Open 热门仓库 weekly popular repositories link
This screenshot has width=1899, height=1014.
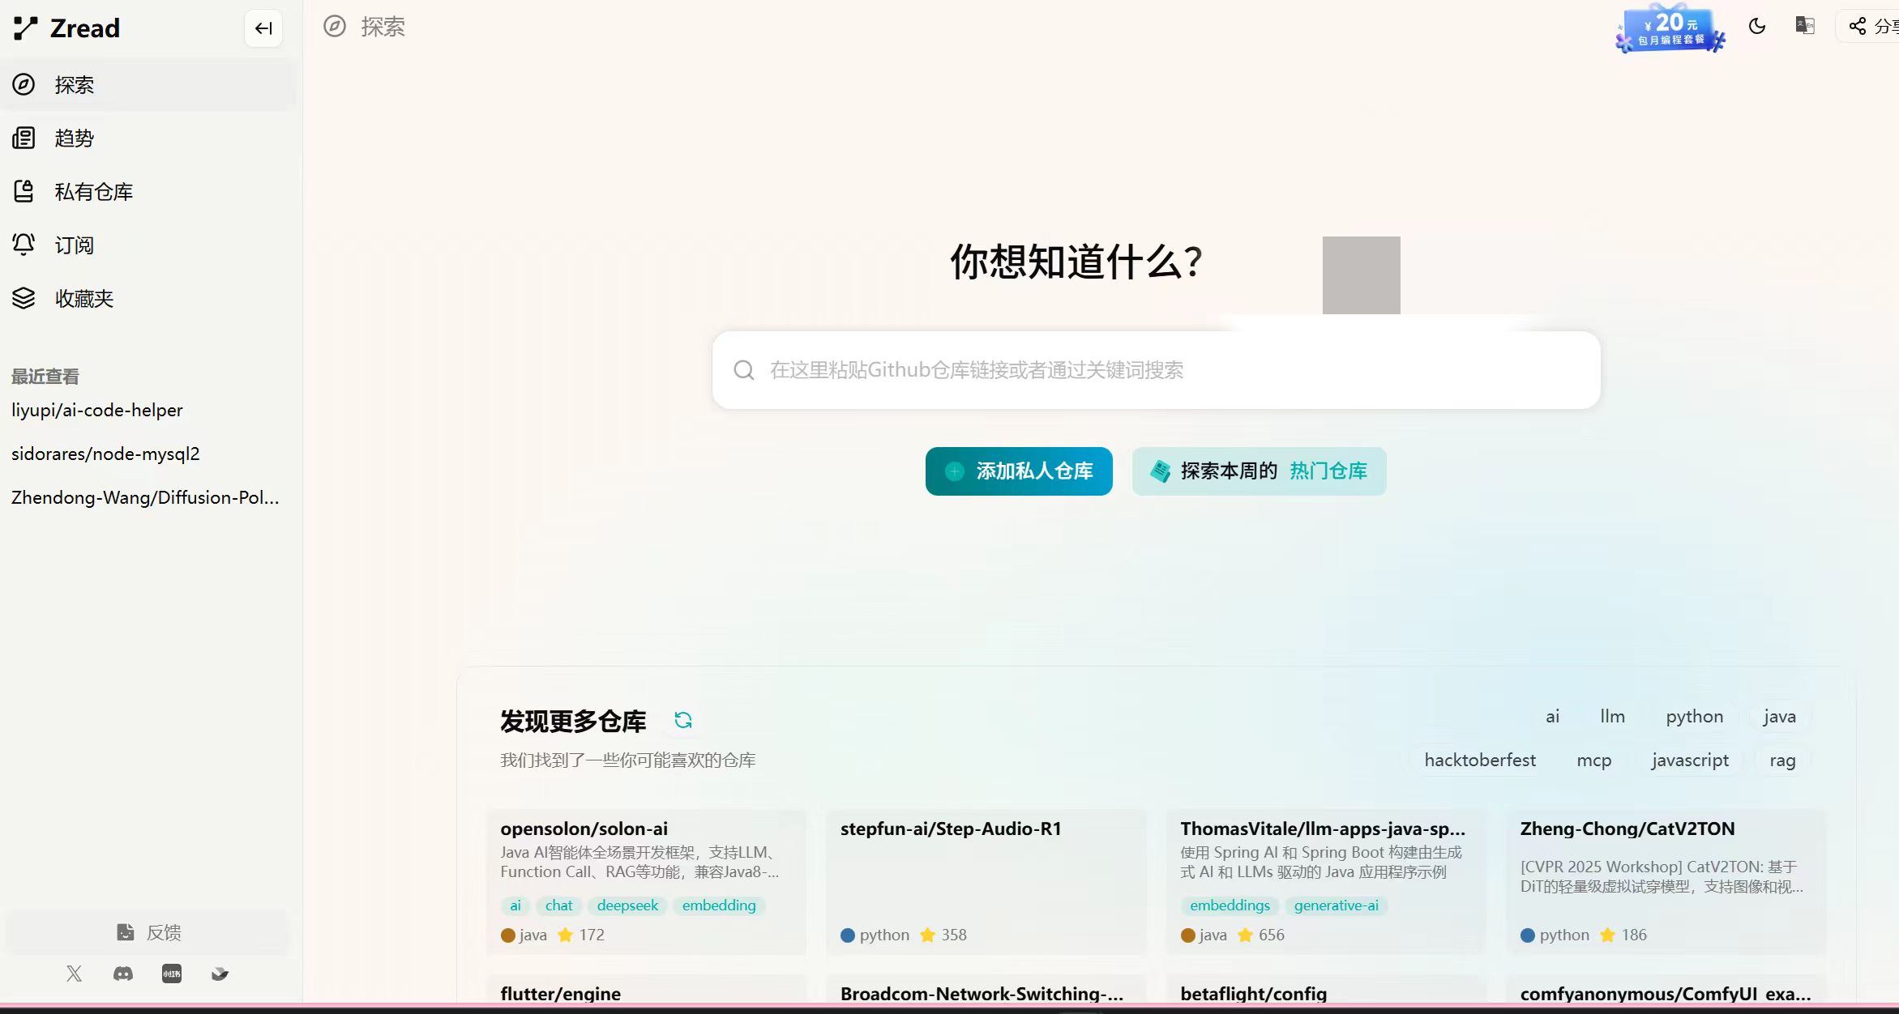point(1328,471)
